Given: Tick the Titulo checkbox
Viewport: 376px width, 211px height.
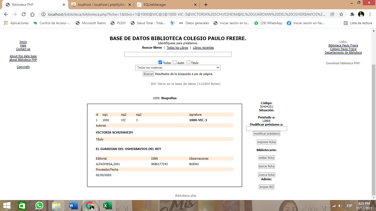Looking at the screenshot, I should [x=189, y=62].
